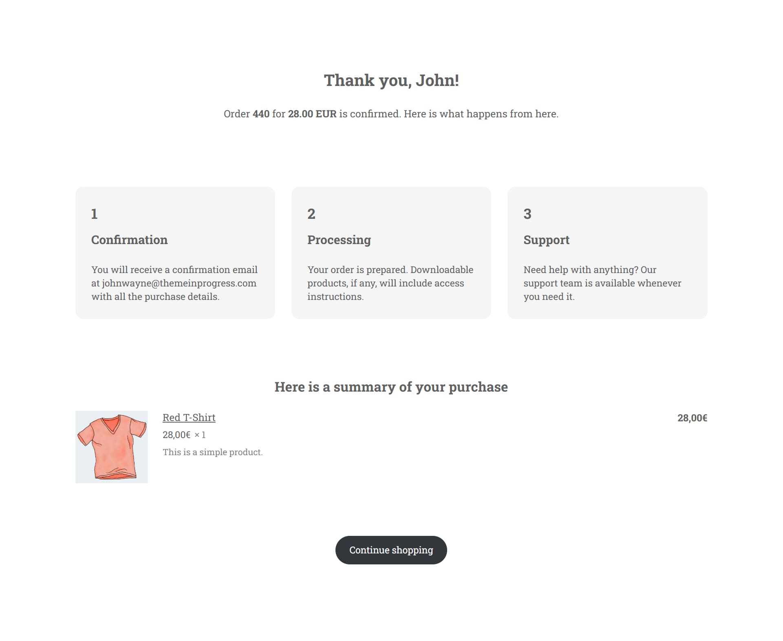Click the johnwayne@themeinprogress.com email text

point(179,283)
